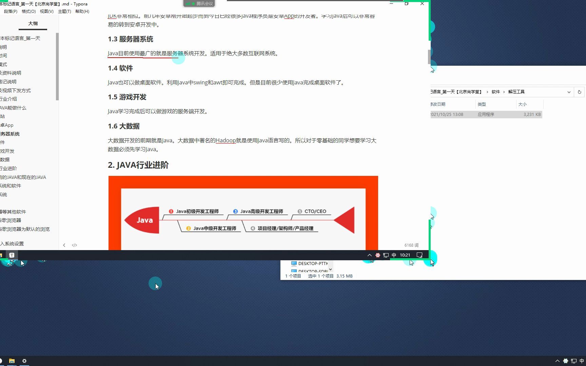Jump to 戏开发 in outline
586x366 pixels.
pyautogui.click(x=7, y=151)
